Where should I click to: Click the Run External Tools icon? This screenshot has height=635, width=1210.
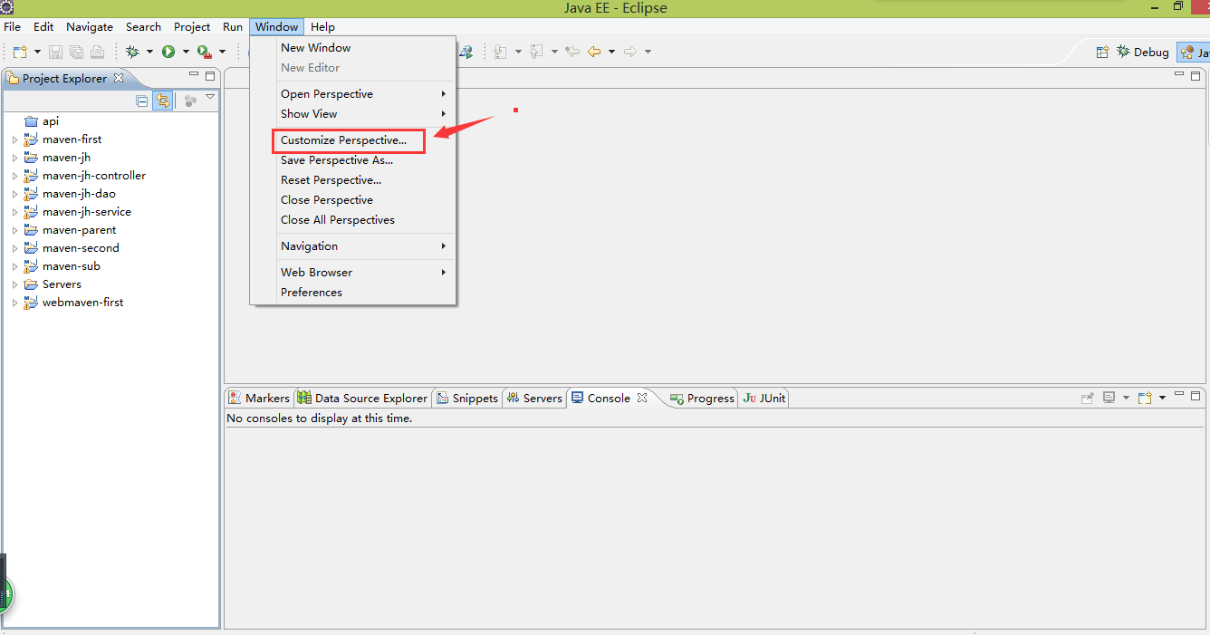(x=205, y=52)
